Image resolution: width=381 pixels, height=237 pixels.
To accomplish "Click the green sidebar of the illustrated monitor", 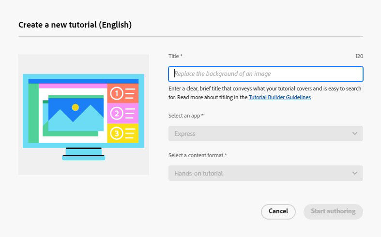I will pos(33,114).
